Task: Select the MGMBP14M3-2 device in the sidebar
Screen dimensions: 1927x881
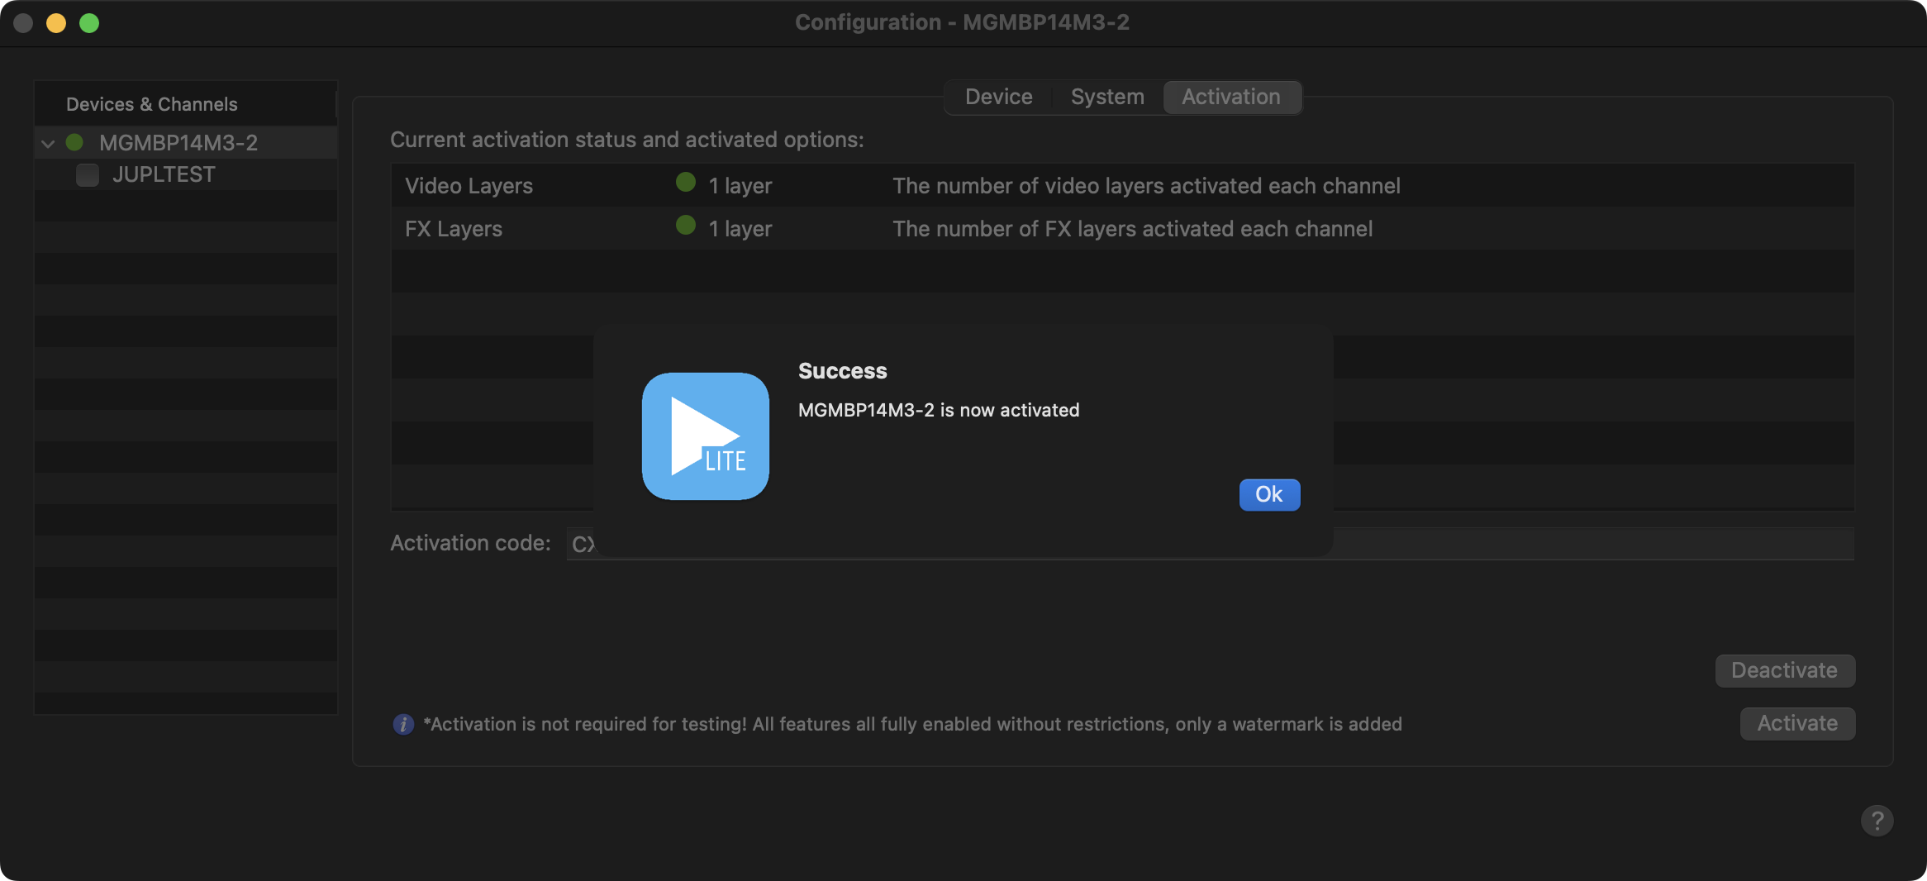Action: coord(178,143)
